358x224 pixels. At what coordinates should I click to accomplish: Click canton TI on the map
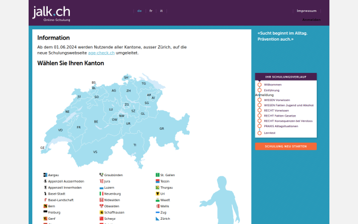point(135,145)
